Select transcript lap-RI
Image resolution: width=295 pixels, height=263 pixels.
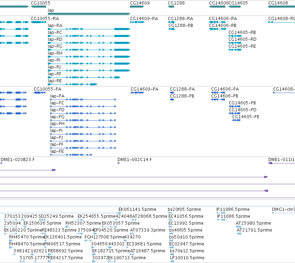pos(89,64)
